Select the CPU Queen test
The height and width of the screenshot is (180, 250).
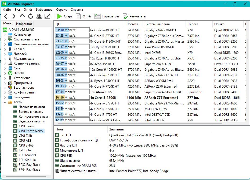coord(27,126)
